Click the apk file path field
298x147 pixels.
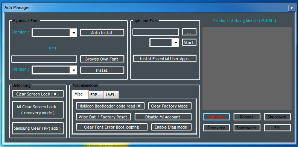pos(156,32)
